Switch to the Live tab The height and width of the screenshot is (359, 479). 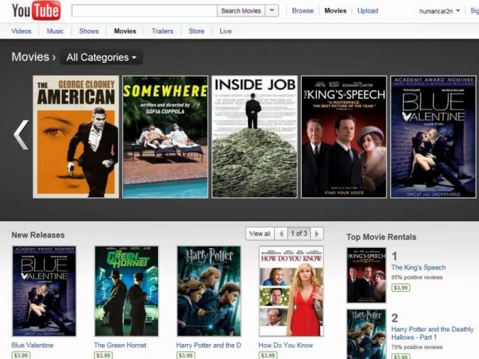tap(225, 31)
